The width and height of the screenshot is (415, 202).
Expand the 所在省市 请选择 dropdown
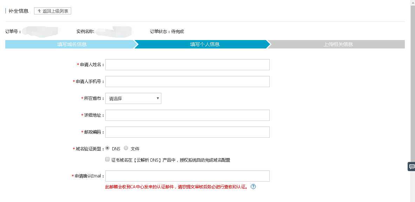(x=133, y=98)
